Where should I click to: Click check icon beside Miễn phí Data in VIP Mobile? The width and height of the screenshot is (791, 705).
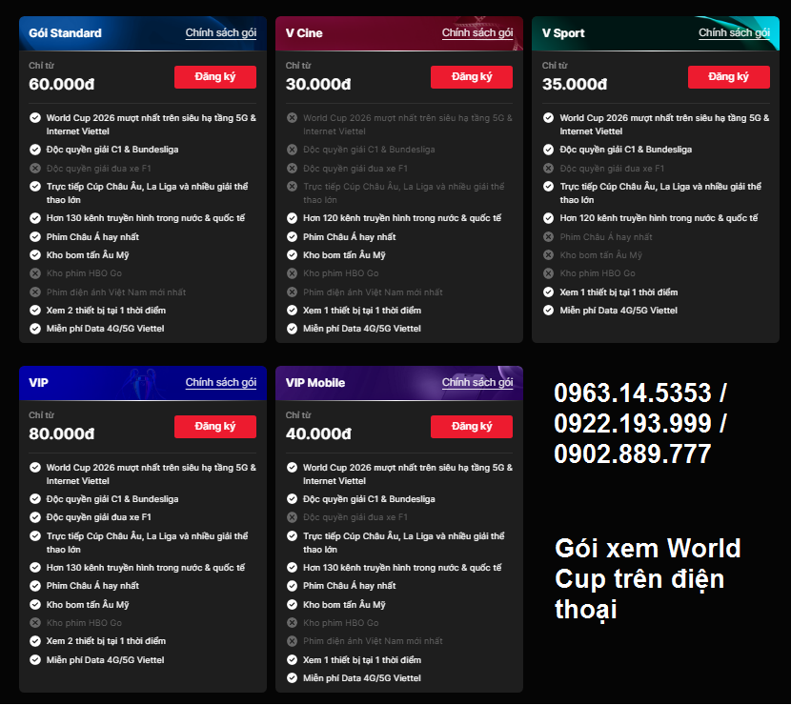click(292, 677)
